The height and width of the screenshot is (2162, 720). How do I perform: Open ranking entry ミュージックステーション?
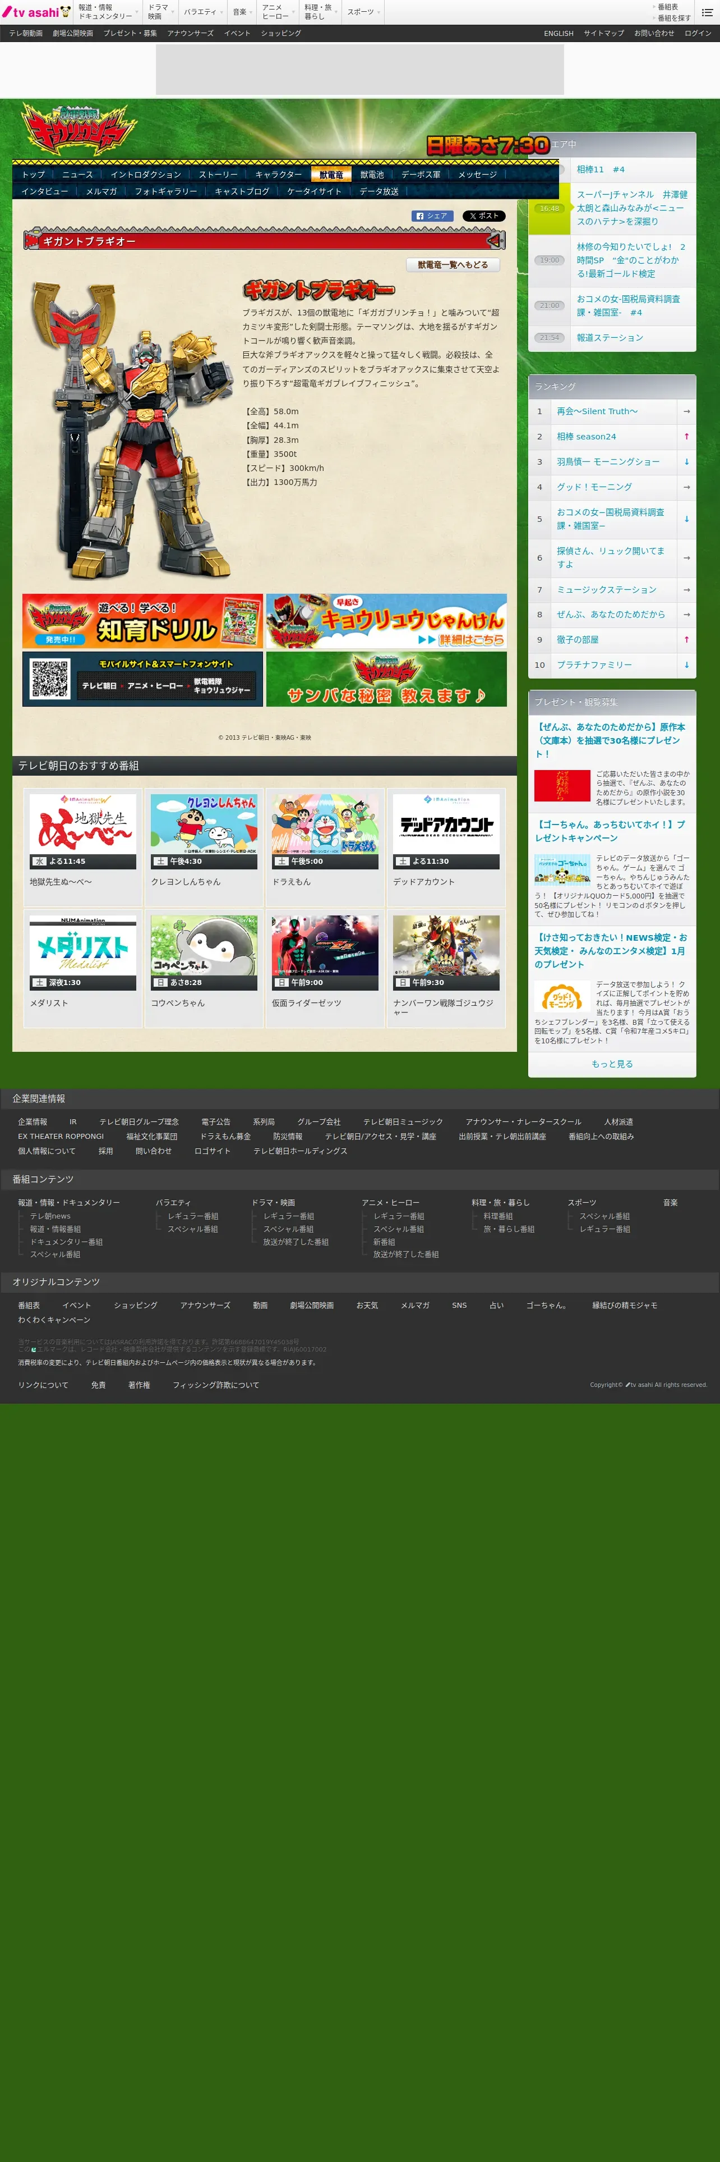point(606,590)
